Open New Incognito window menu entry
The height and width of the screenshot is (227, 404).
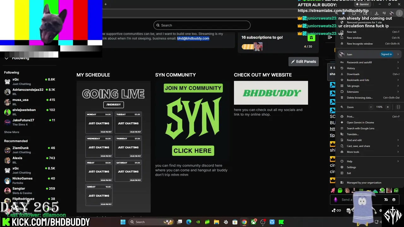point(369,44)
